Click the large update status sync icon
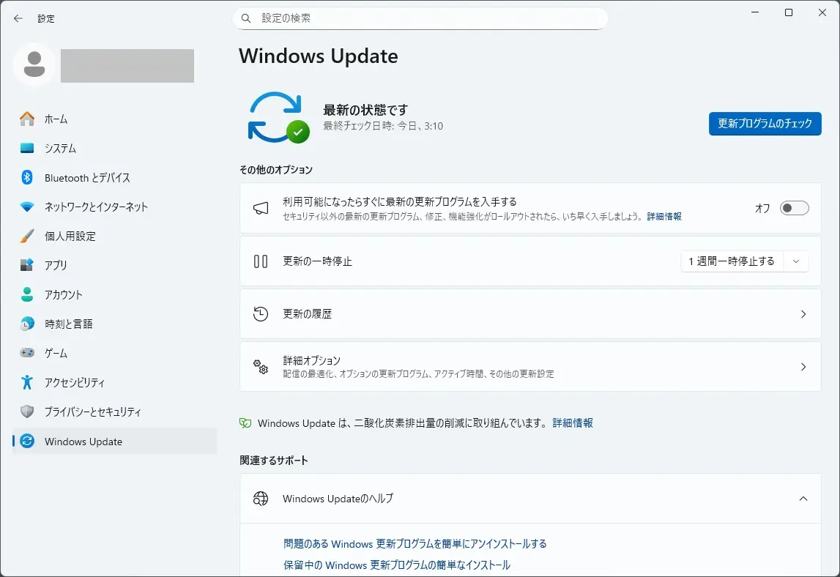This screenshot has height=577, width=840. pyautogui.click(x=278, y=117)
